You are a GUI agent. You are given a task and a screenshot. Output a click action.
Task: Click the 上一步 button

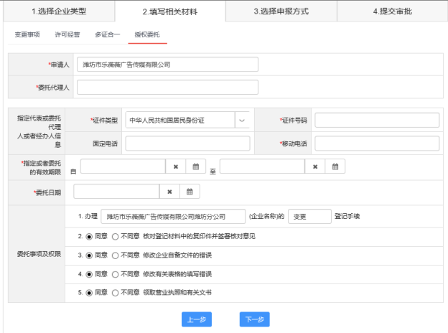(197, 320)
